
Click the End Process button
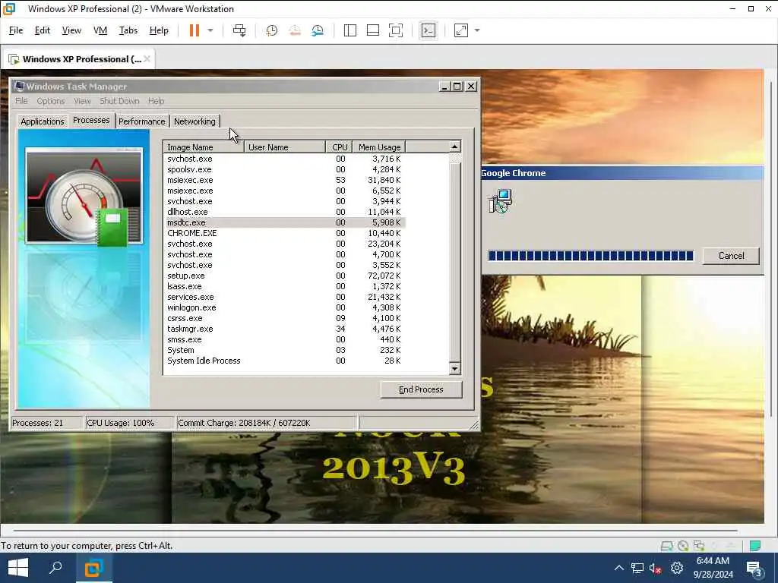[421, 389]
